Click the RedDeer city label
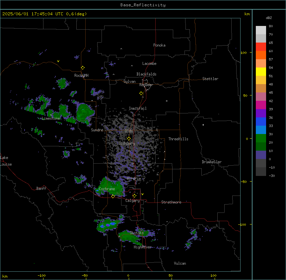The image size is (286, 280). 146,85
